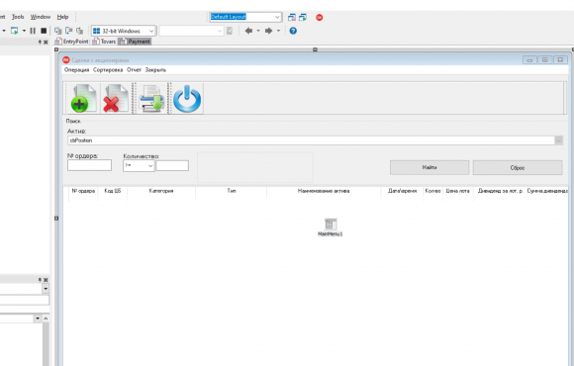Click the save desktop layout icon
The width and height of the screenshot is (574, 366).
click(292, 17)
